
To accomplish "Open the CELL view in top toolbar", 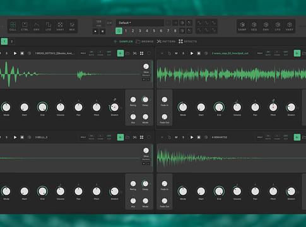I will coord(13,26).
